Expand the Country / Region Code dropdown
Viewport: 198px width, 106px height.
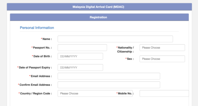(x=95, y=93)
